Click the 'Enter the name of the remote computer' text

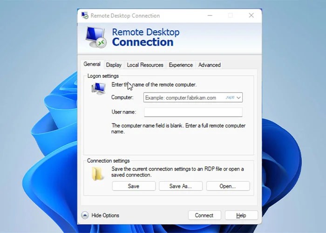pos(154,85)
